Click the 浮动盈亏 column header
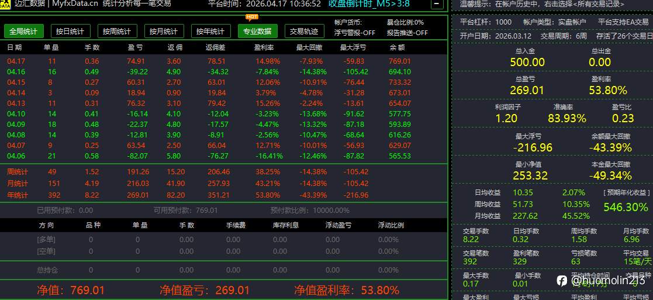This screenshot has width=653, height=300. (x=338, y=225)
